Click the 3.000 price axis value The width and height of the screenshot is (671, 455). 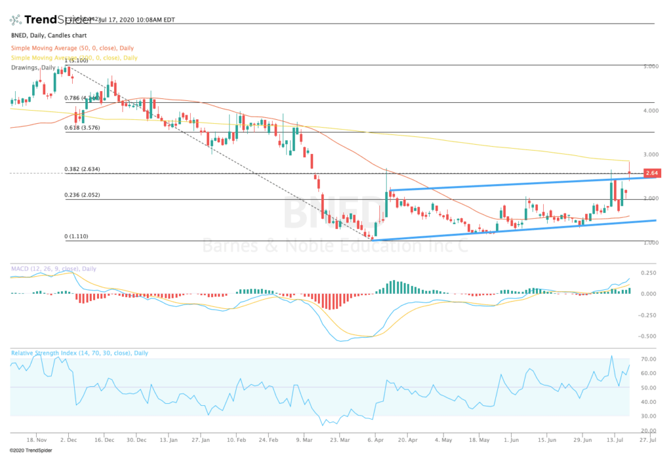tap(651, 155)
